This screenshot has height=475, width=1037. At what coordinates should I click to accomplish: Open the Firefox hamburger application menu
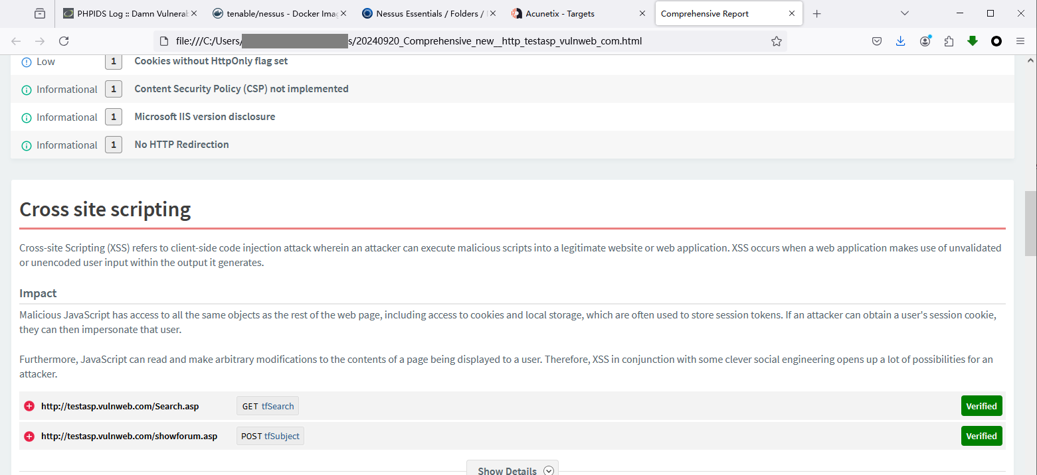pyautogui.click(x=1020, y=41)
